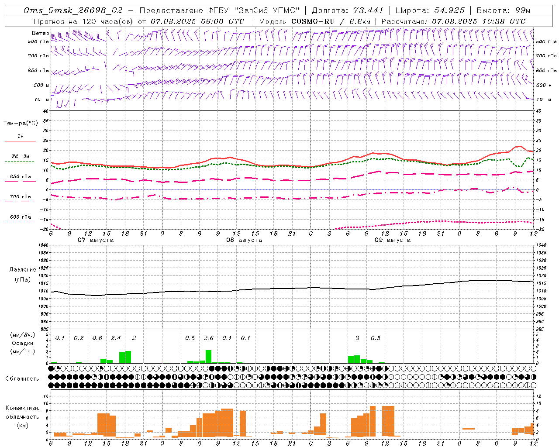Click the 700 гПа temperature legend label
This screenshot has width=559, height=447.
(21, 197)
